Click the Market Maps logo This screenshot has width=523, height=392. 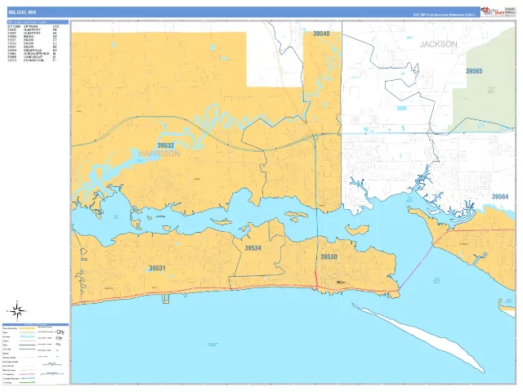click(x=493, y=11)
